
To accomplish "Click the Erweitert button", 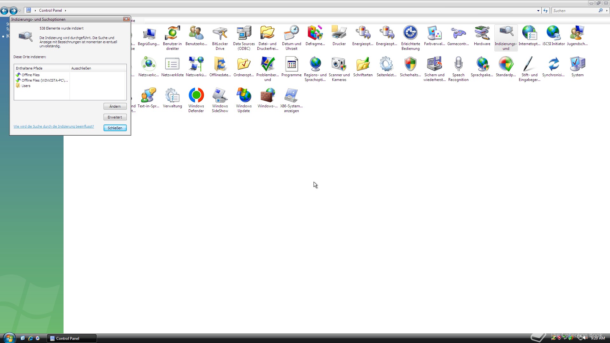I will tap(115, 117).
